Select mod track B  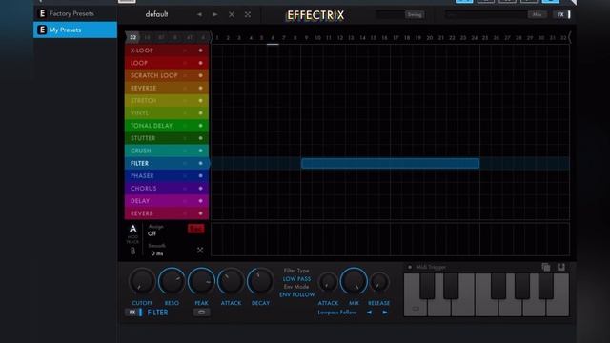(x=133, y=251)
